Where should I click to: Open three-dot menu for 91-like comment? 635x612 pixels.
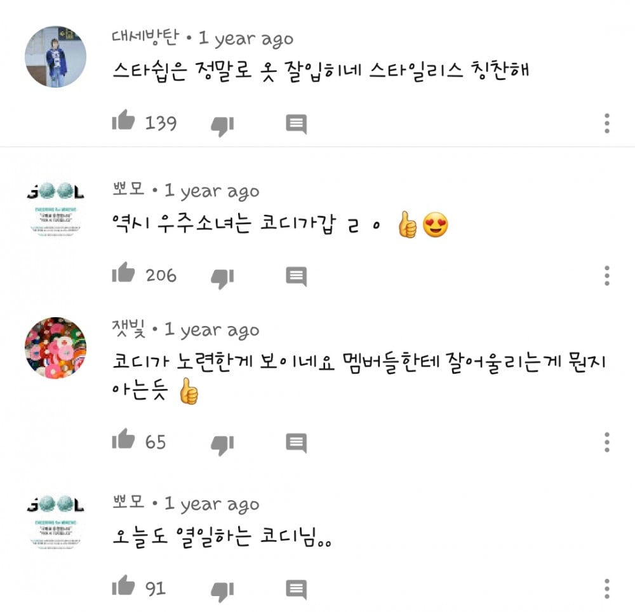606,588
